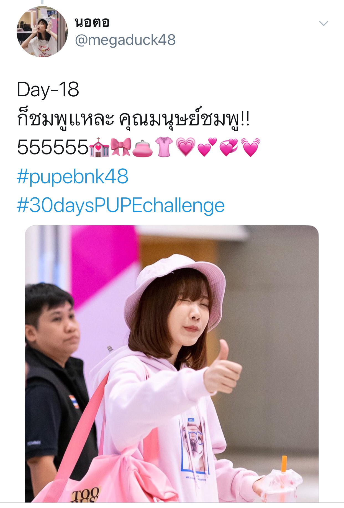Tap the church emoji in the tweet

coord(99,147)
